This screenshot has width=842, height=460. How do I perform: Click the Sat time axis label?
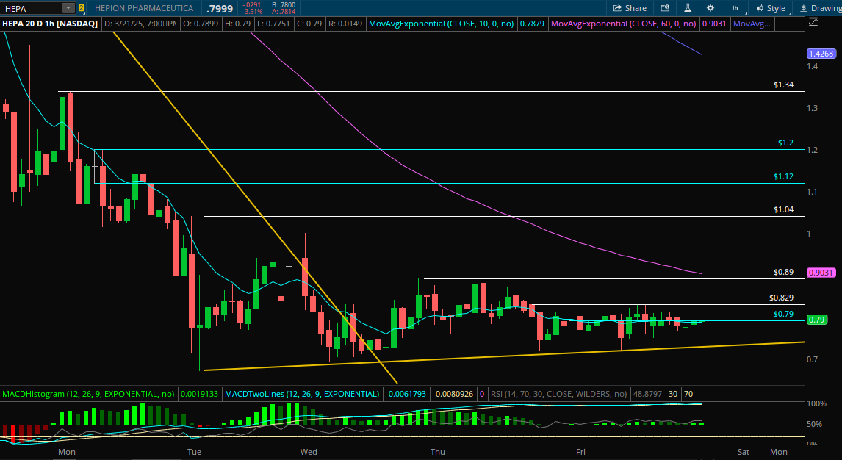pos(744,452)
